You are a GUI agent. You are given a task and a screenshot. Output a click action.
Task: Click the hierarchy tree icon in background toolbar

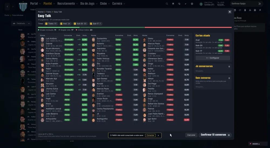pos(250,10)
